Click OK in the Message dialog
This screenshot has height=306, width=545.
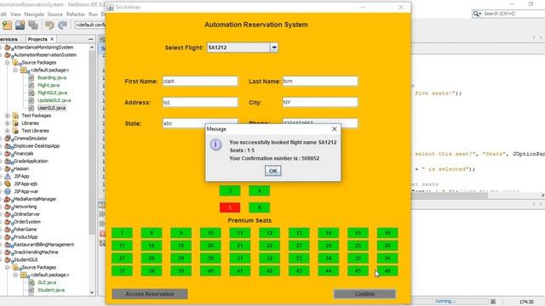pos(272,171)
